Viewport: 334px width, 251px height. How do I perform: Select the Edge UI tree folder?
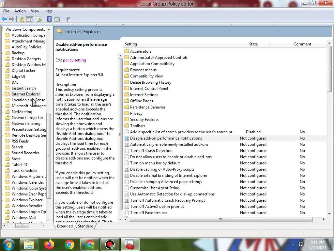(x=18, y=76)
